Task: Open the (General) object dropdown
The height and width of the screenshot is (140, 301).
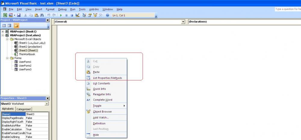Action: pyautogui.click(x=183, y=22)
